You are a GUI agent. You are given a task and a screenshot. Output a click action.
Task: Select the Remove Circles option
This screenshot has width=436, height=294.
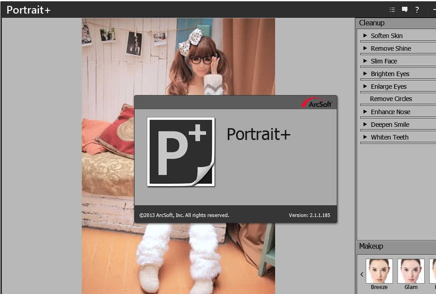coord(391,99)
